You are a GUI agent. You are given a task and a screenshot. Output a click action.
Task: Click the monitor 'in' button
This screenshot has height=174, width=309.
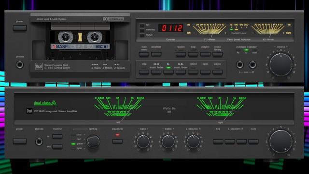(x=57, y=136)
